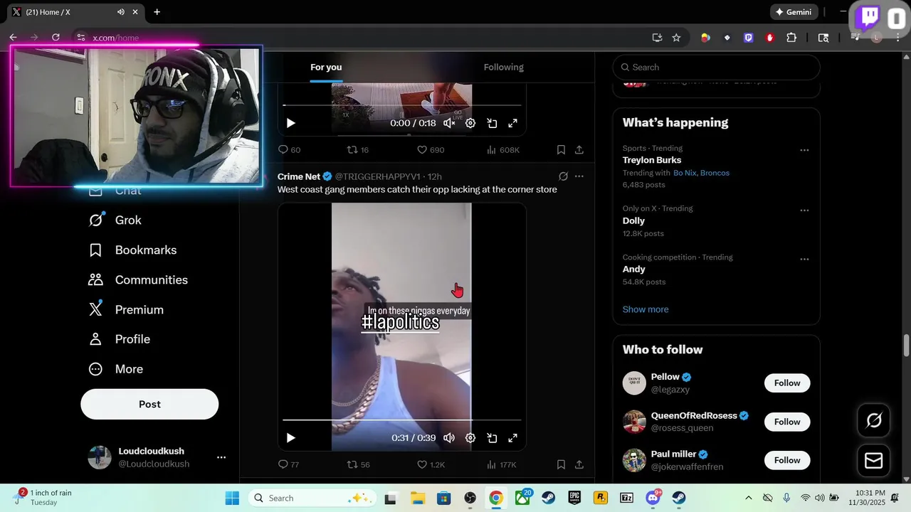This screenshot has height=512, width=911.
Task: Like the post with 690 likes
Action: (431, 149)
